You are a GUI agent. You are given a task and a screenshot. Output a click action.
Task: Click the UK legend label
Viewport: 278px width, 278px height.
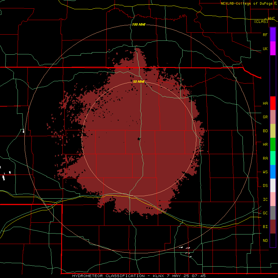tap(265, 48)
